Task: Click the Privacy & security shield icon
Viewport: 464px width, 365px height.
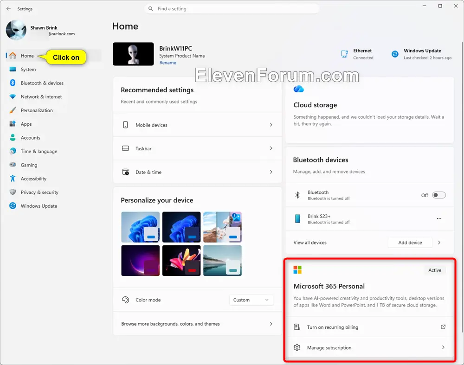Action: pos(13,192)
